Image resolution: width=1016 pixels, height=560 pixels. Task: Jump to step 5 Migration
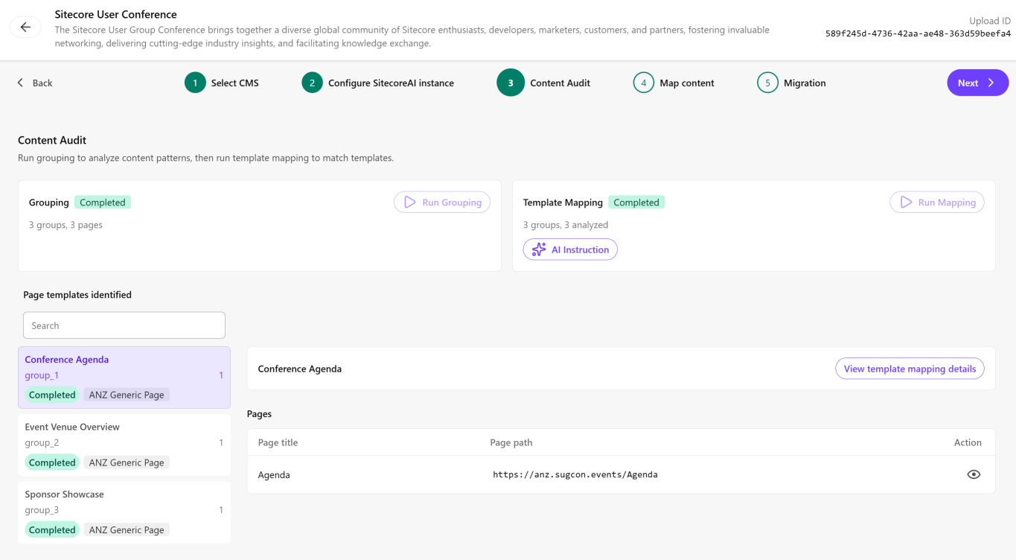pyautogui.click(x=791, y=83)
